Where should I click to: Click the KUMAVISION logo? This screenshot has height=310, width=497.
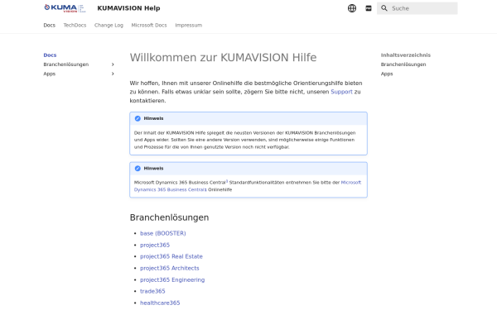[x=65, y=8]
